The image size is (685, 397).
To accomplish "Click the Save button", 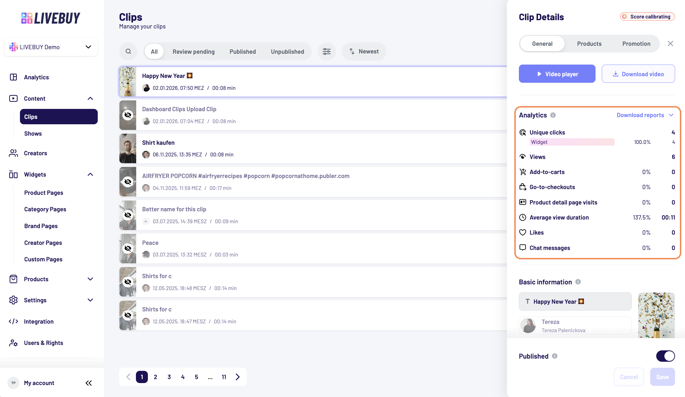I will pyautogui.click(x=662, y=377).
